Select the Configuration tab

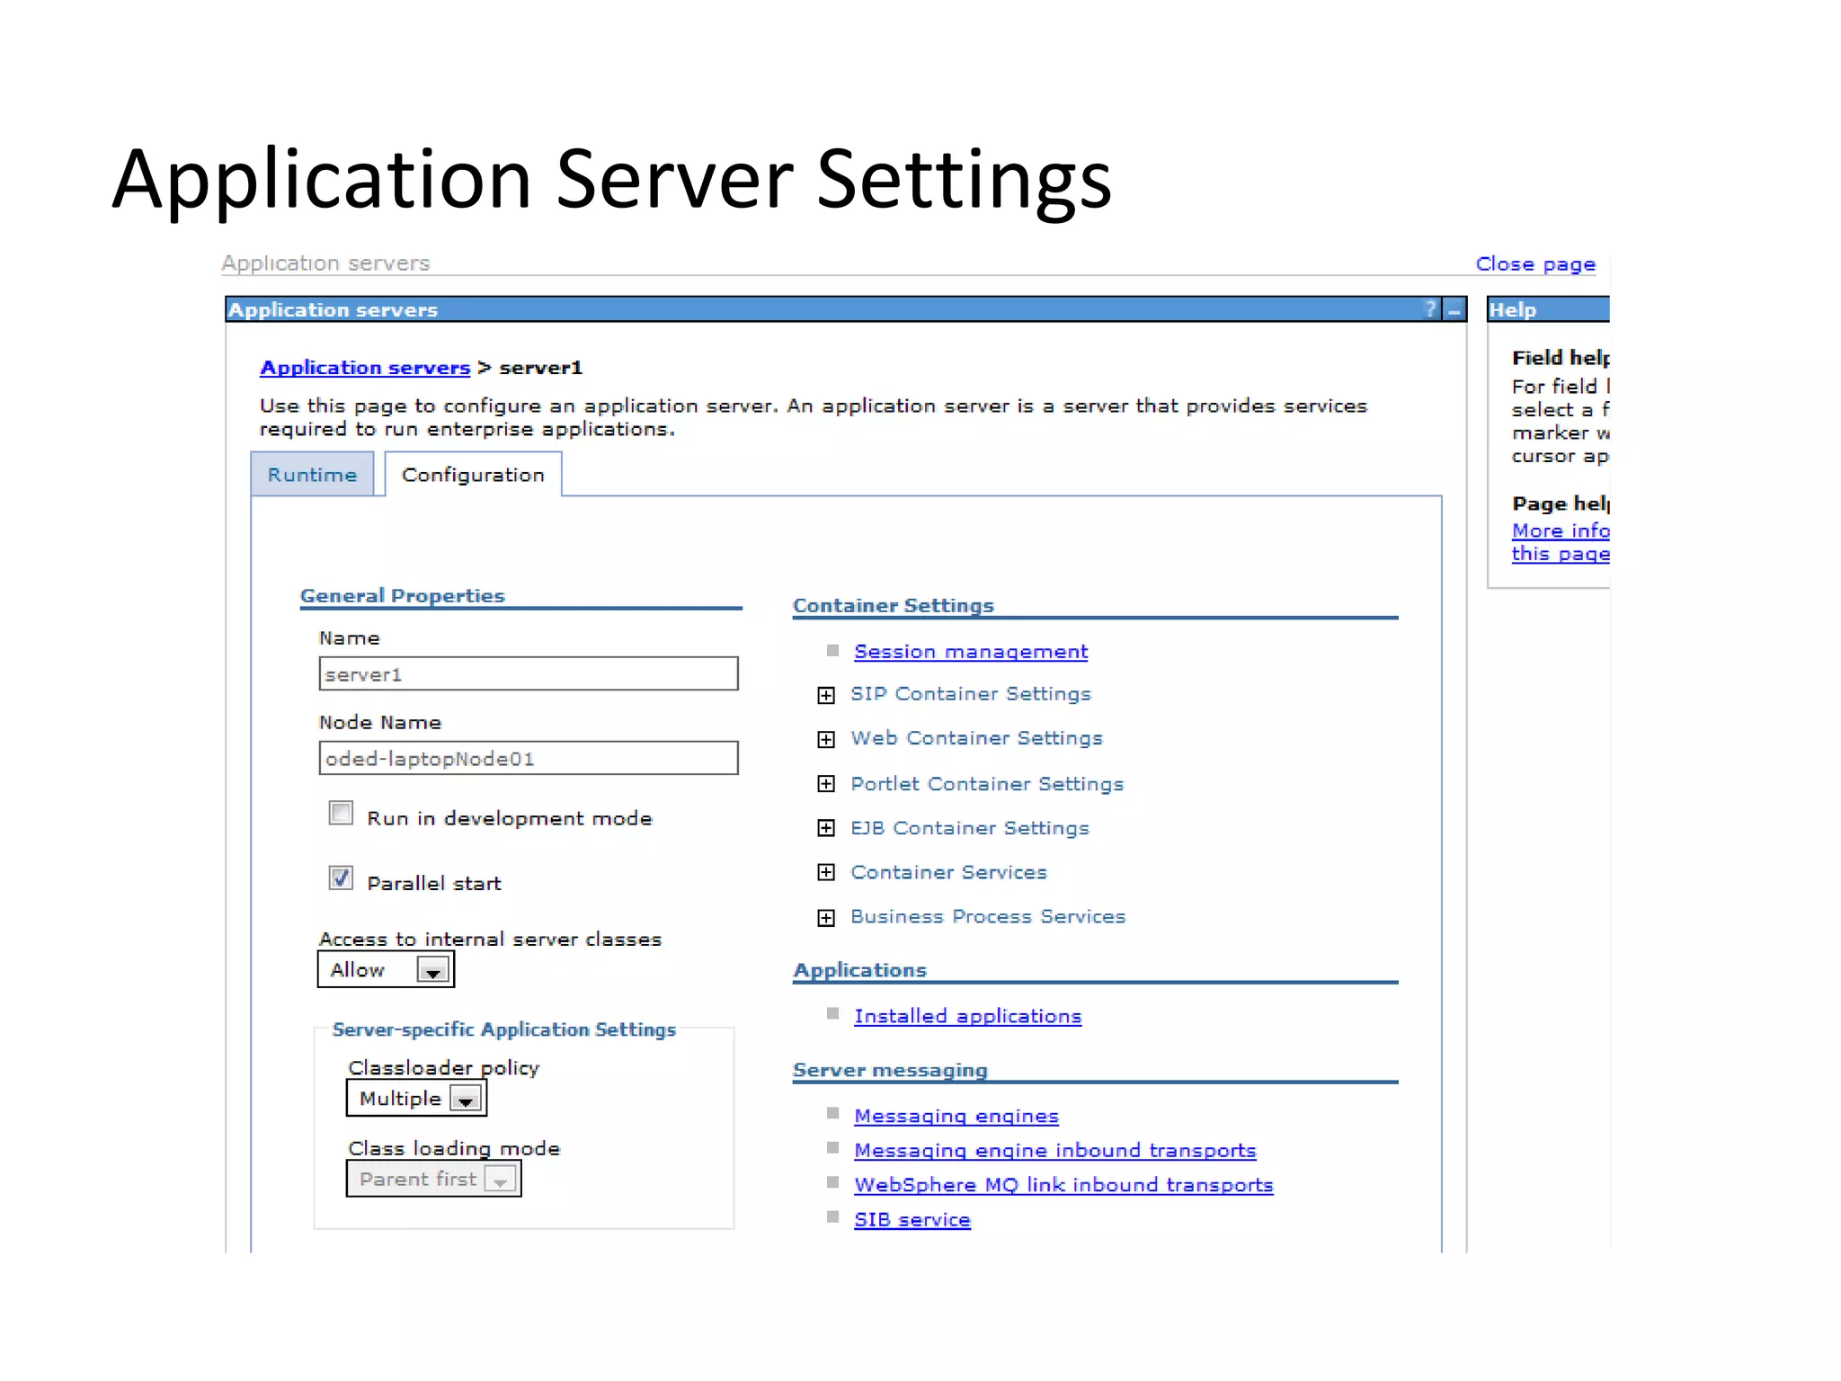coord(473,475)
